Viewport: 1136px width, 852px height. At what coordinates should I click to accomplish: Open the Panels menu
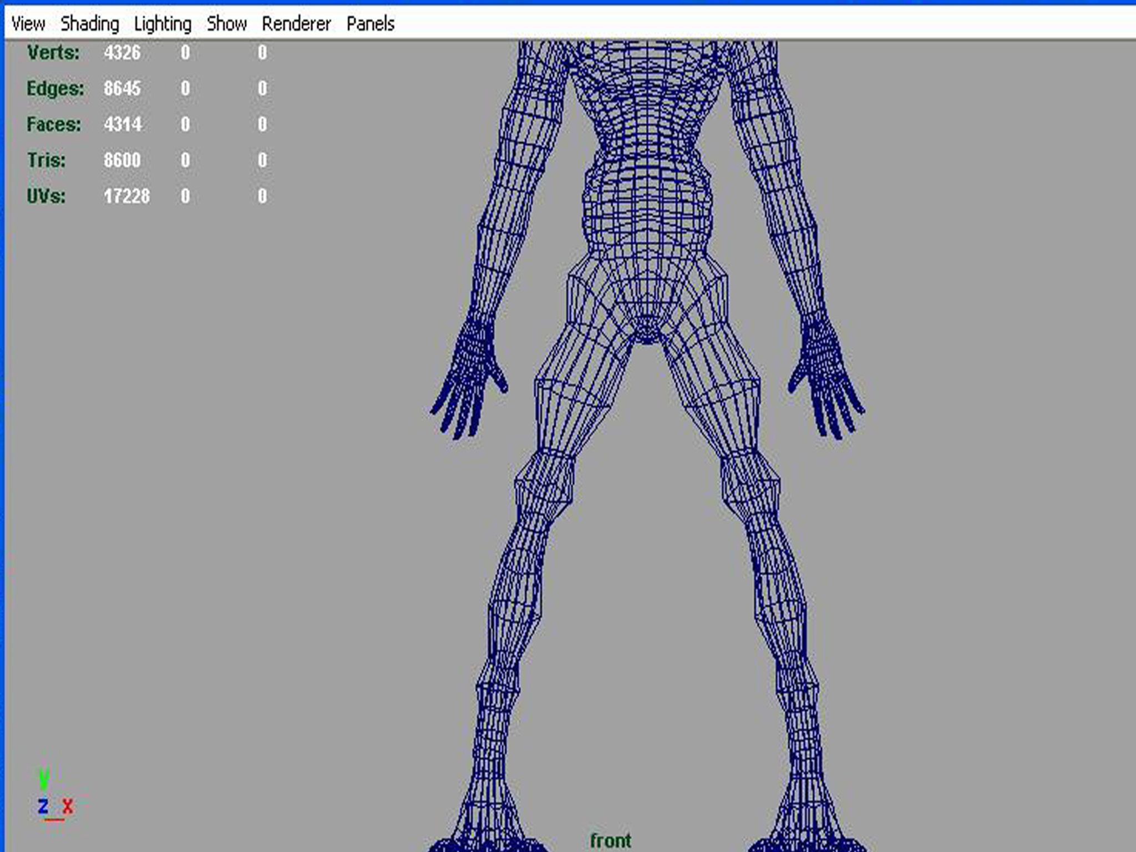point(371,24)
